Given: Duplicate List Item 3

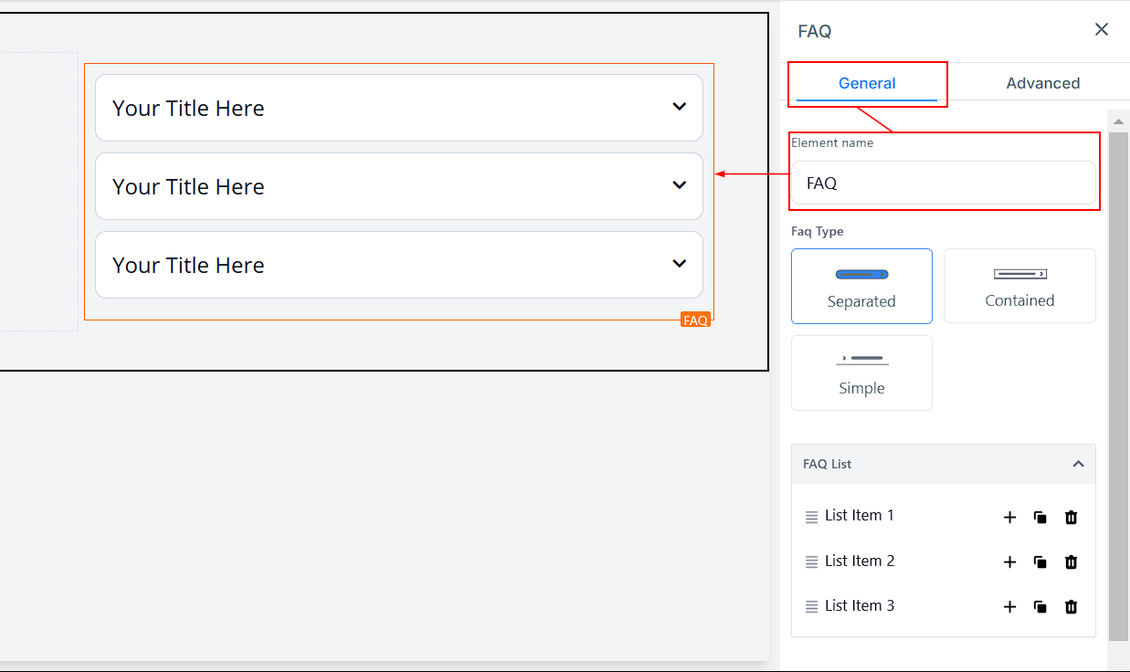Looking at the screenshot, I should click(x=1040, y=607).
